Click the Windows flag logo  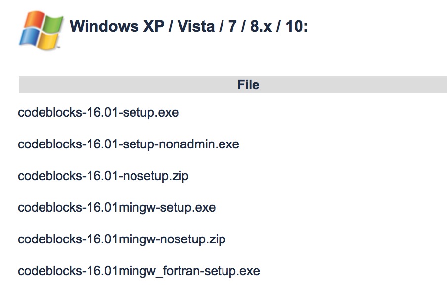[41, 31]
